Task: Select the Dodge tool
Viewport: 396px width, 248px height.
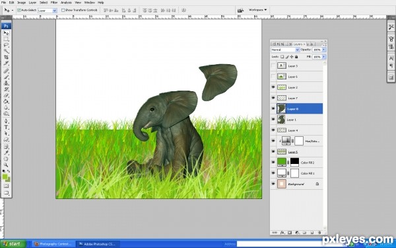Action: tap(6, 114)
